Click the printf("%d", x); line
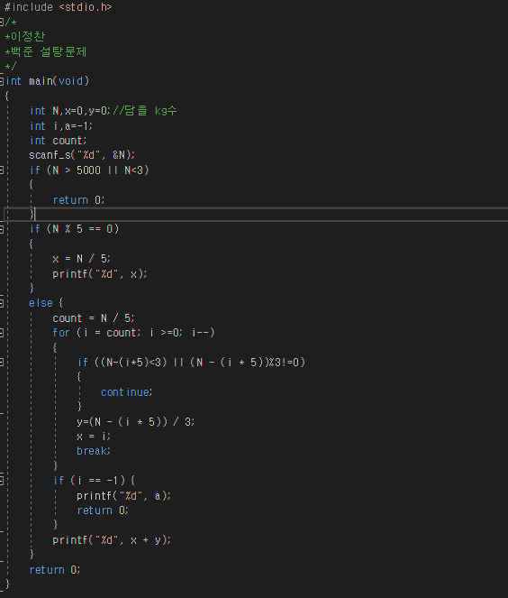The width and height of the screenshot is (508, 598). click(100, 274)
